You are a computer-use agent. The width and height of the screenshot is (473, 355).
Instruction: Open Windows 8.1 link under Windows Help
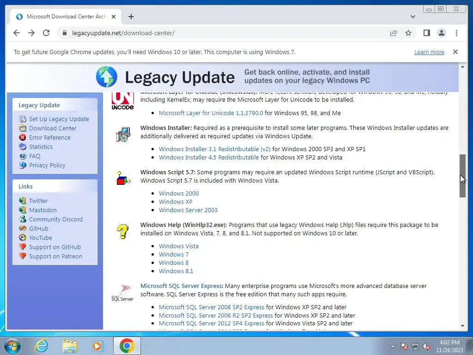176,271
